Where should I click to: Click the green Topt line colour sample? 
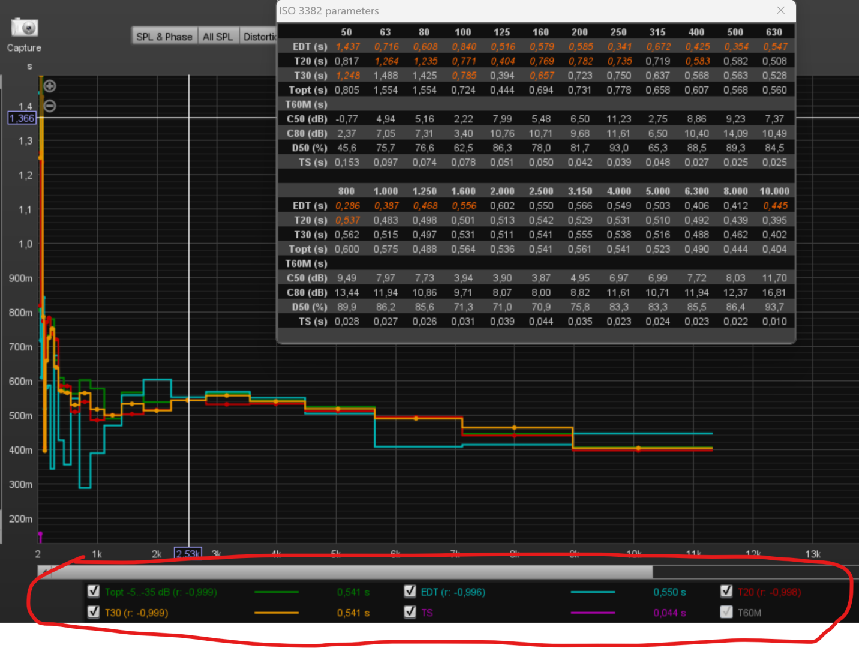click(x=277, y=592)
